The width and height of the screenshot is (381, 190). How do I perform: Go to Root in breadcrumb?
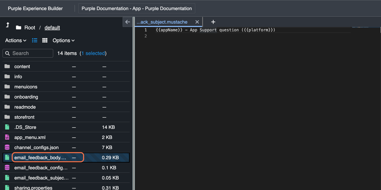(x=30, y=28)
